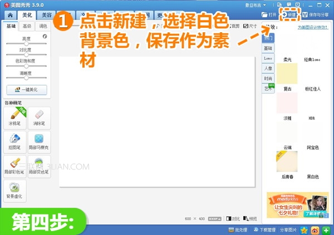Open 批处理 batch processing
The image size is (334, 235).
[x=238, y=230]
